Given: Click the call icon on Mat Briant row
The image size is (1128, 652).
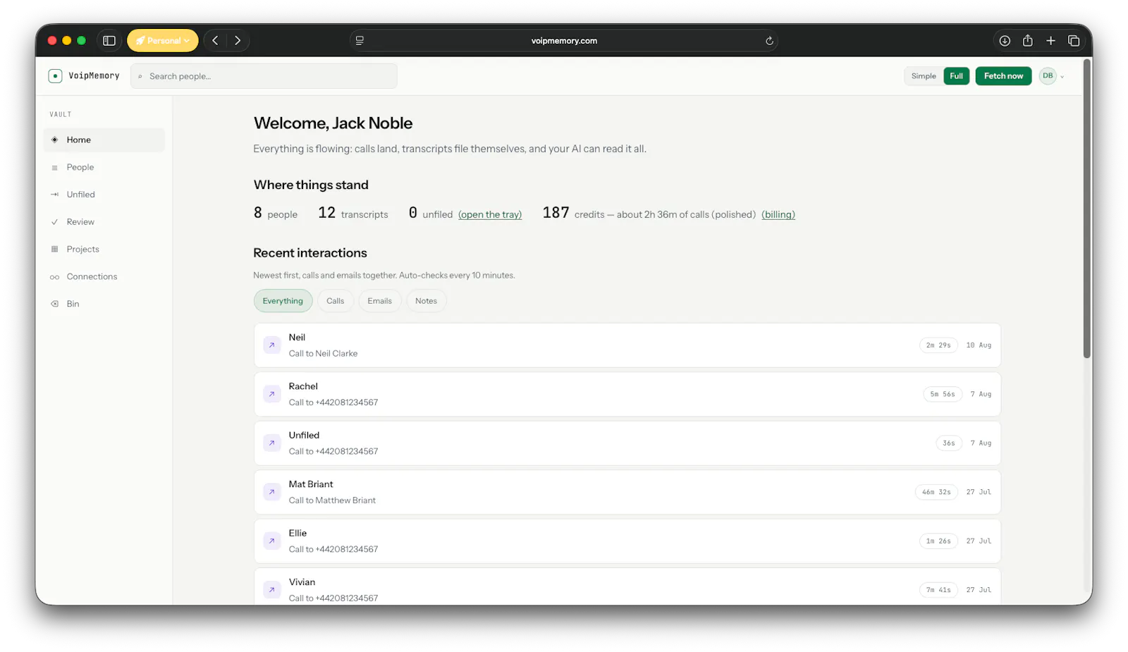Looking at the screenshot, I should coord(271,492).
